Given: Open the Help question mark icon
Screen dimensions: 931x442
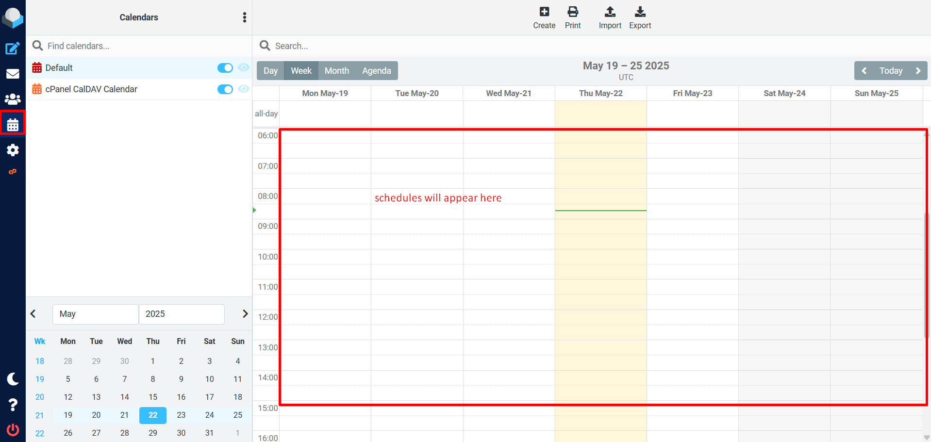Looking at the screenshot, I should (13, 405).
